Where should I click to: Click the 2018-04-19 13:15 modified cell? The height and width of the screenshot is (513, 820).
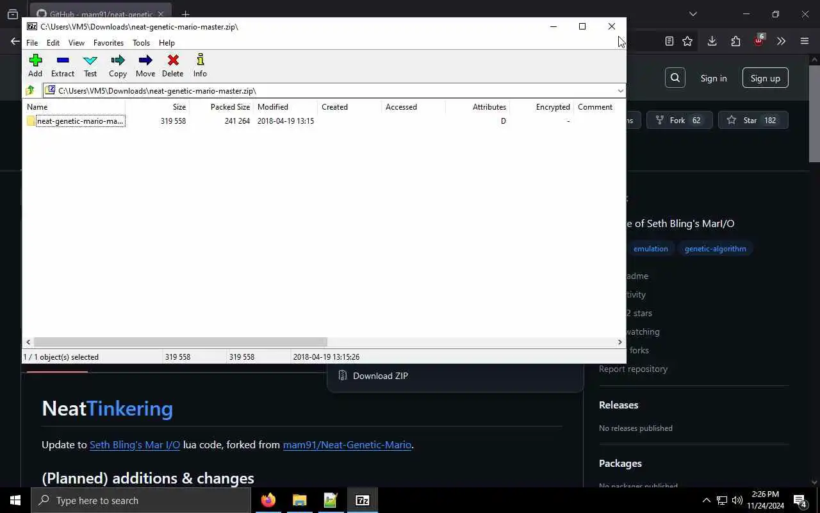pyautogui.click(x=285, y=121)
